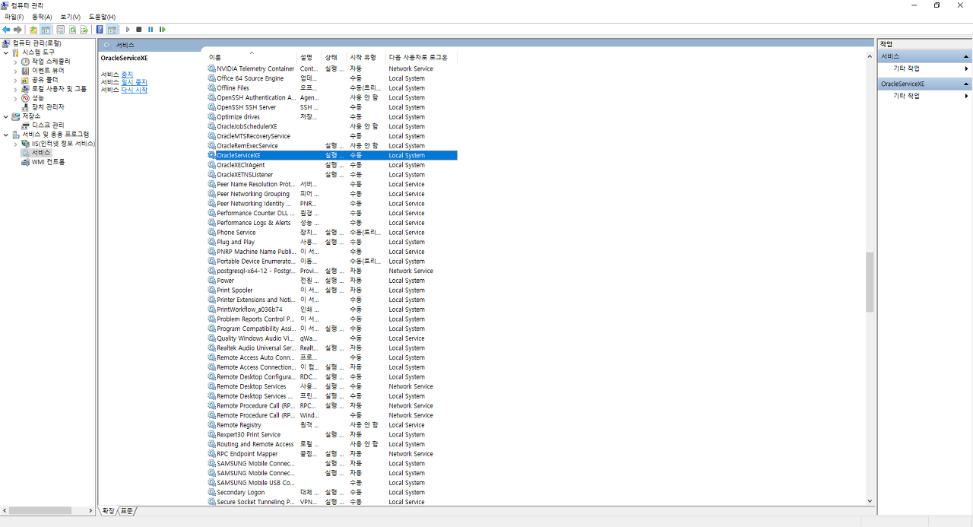Viewport: 973px width, 527px height.
Task: Sort by 상태 column header
Action: tap(333, 57)
